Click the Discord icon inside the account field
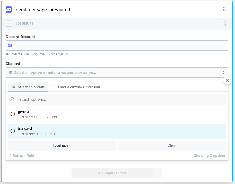The image size is (235, 184). pos(10,45)
